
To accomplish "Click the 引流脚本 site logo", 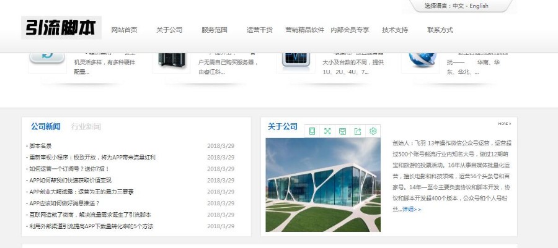I will pyautogui.click(x=61, y=28).
